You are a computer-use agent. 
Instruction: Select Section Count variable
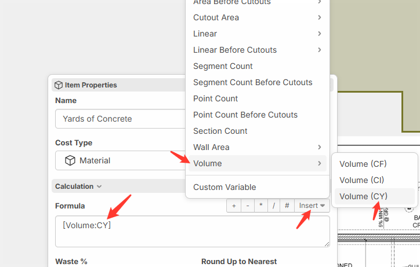tap(257, 131)
